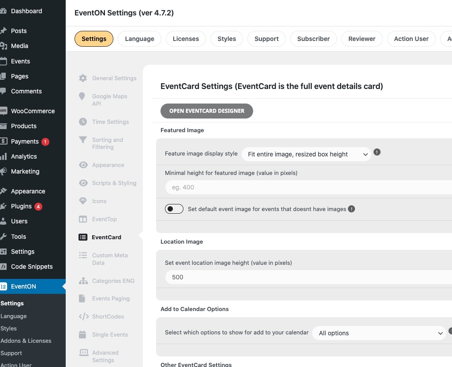Click the WooCommerce logo icon
Screen dimensions: 452x367
[3, 111]
